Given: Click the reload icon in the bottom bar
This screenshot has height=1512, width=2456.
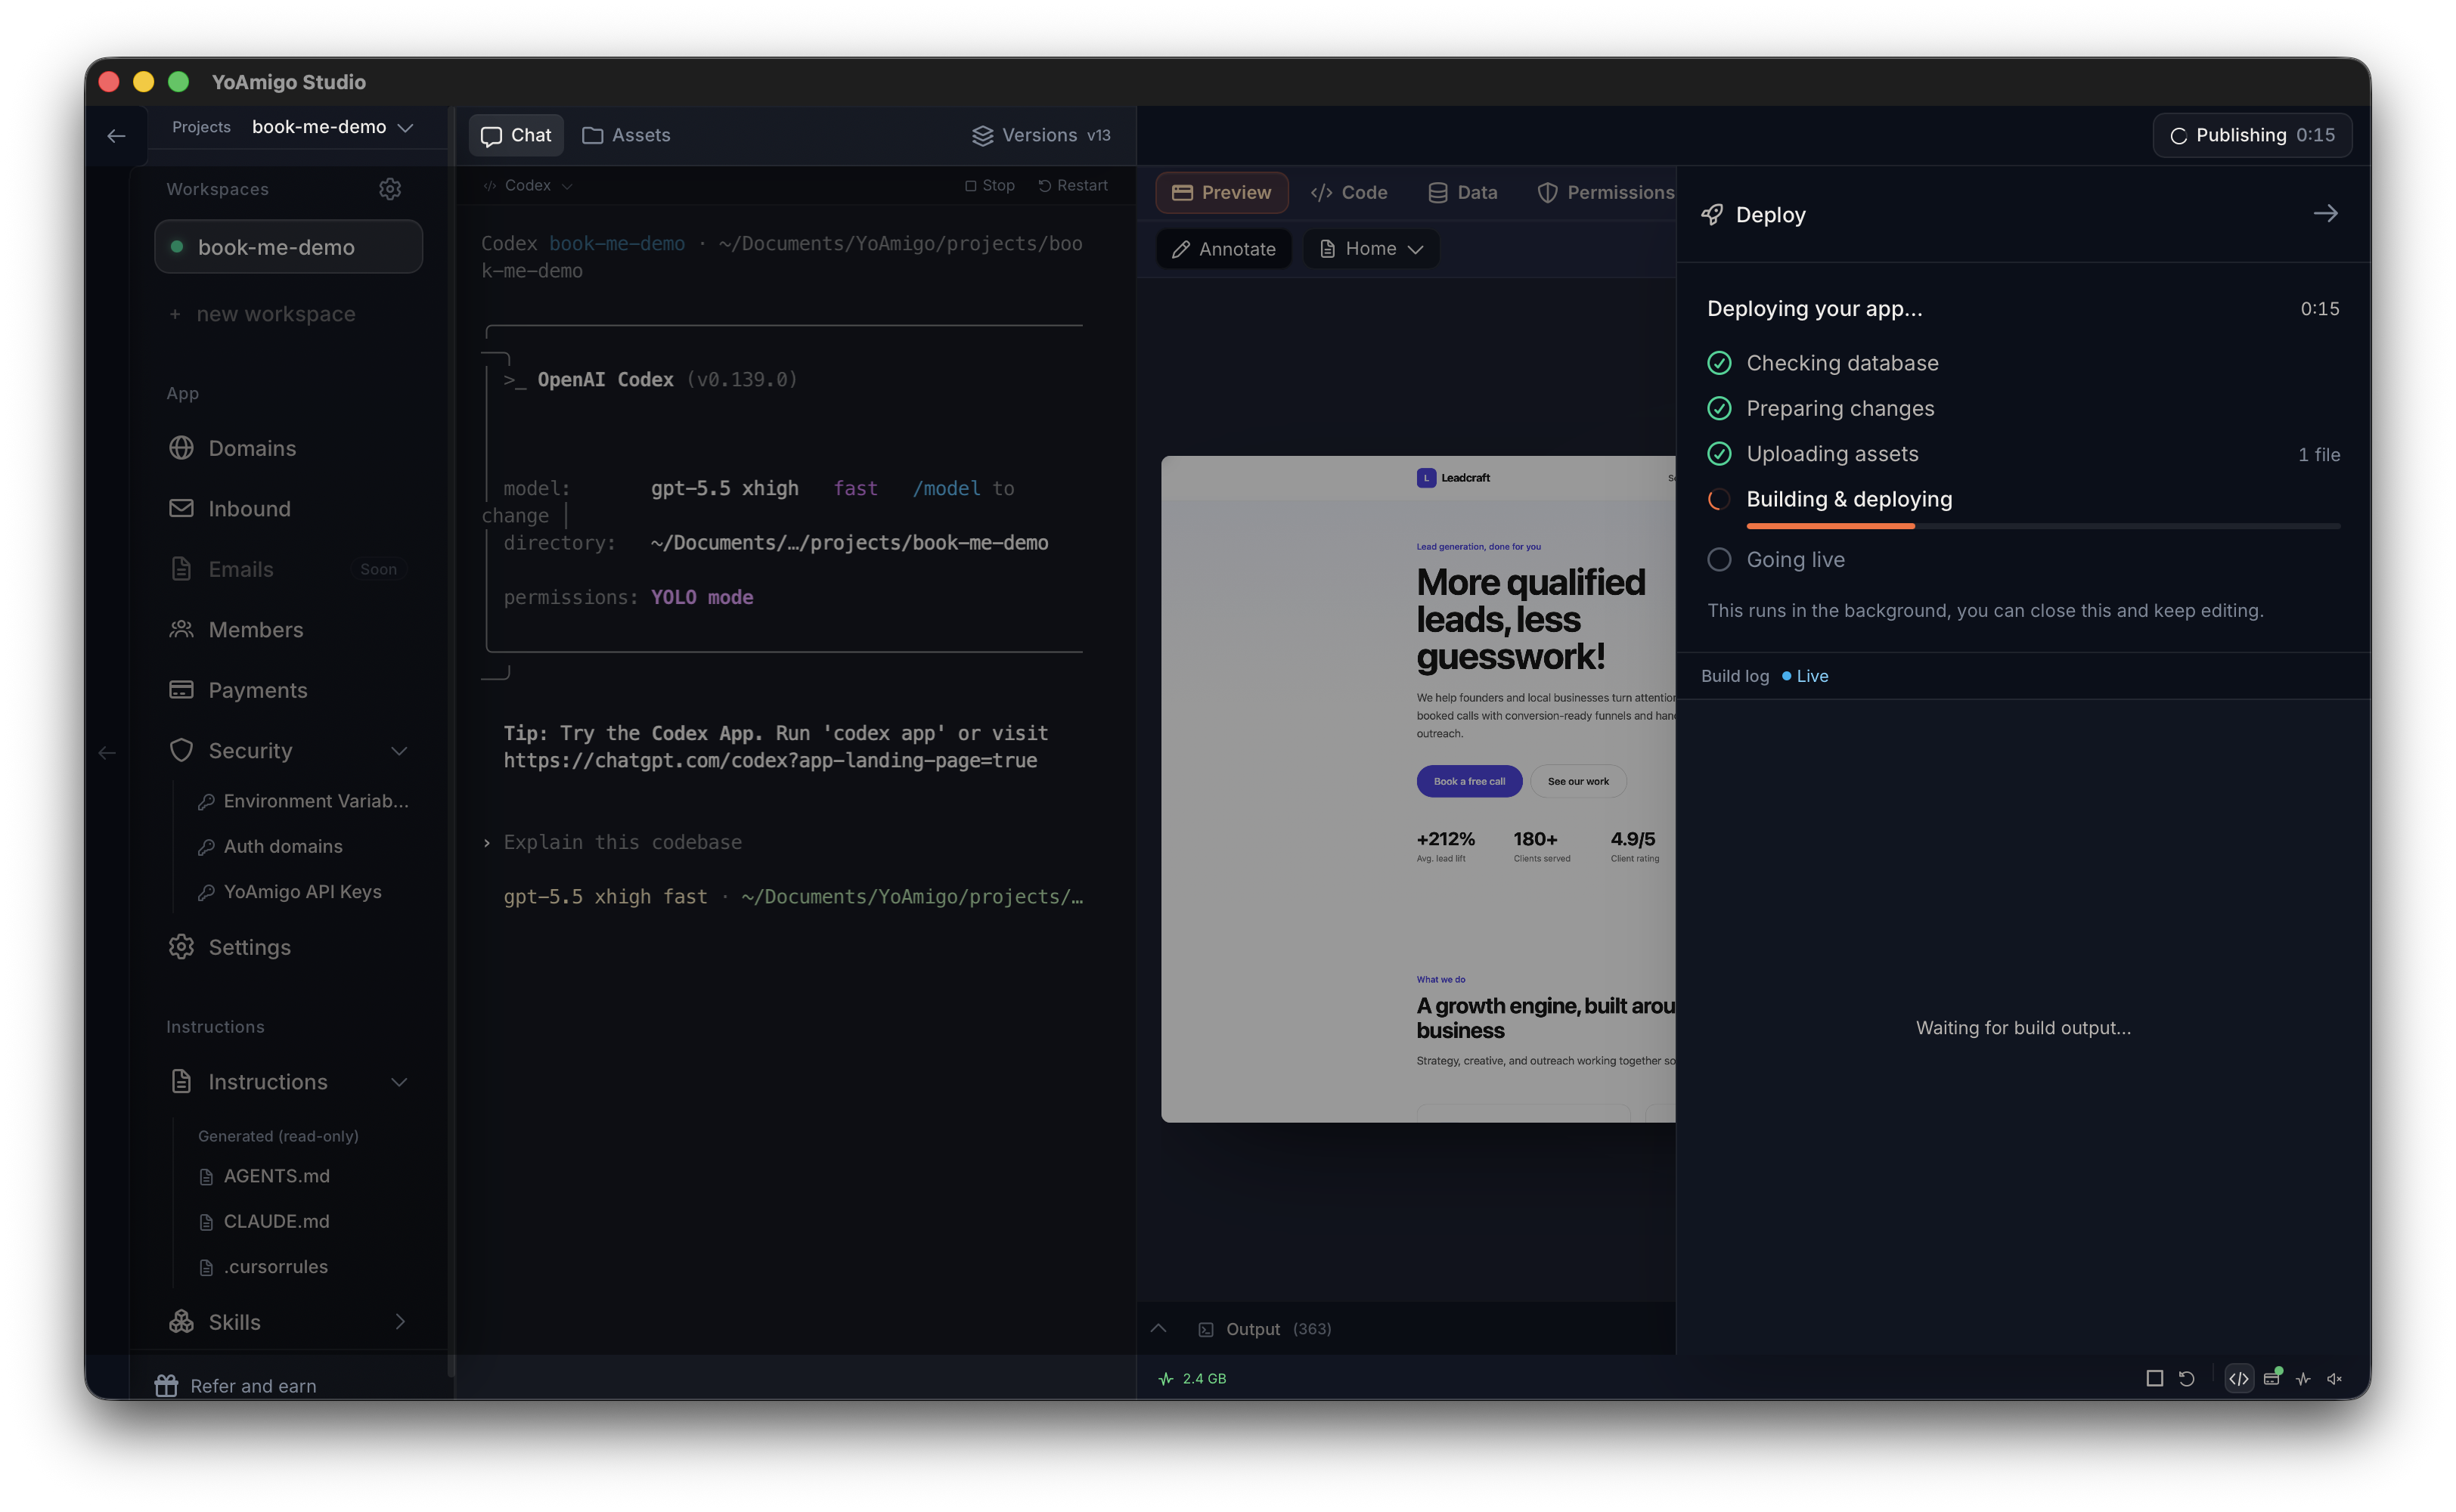Looking at the screenshot, I should 2186,1378.
